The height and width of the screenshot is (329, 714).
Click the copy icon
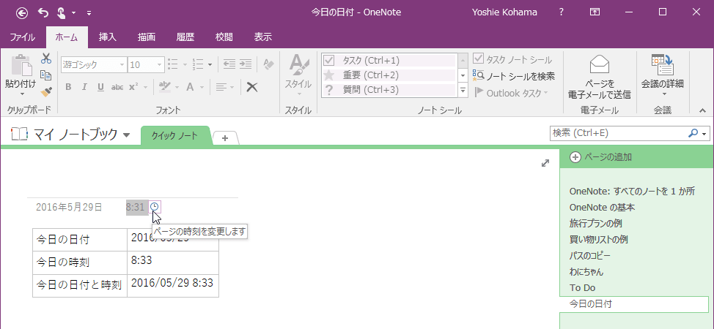click(x=46, y=75)
